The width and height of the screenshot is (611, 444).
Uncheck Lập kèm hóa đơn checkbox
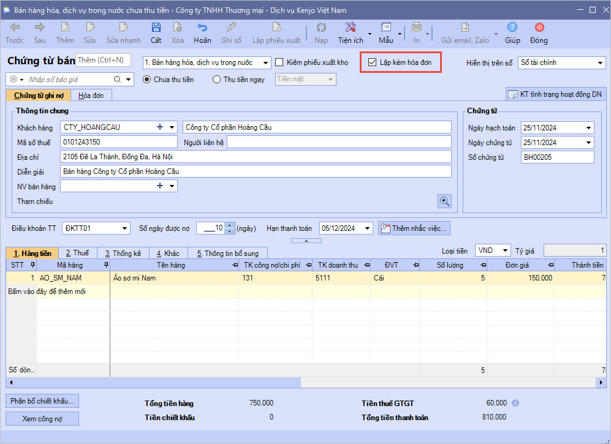pyautogui.click(x=372, y=62)
